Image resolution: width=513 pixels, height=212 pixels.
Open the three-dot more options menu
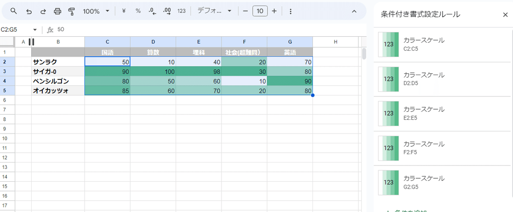[291, 11]
